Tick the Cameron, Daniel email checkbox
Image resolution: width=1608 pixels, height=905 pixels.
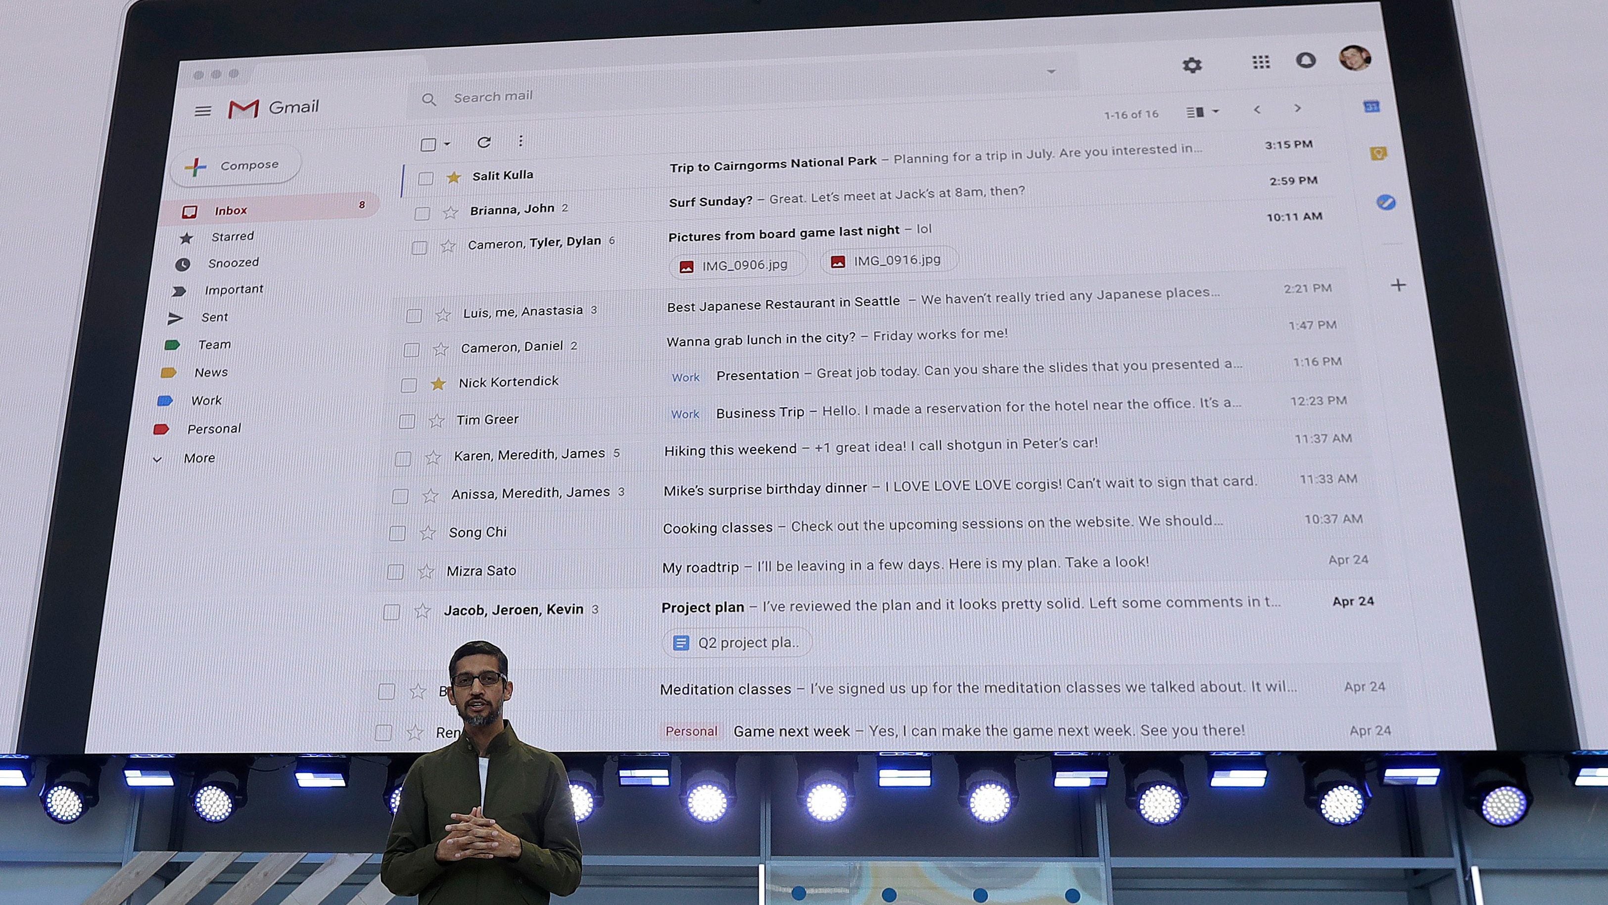[411, 349]
